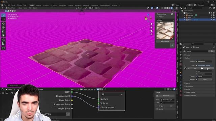Select the Cursor tool in viewport toolbar
The image size is (216, 121).
tap(3, 19)
